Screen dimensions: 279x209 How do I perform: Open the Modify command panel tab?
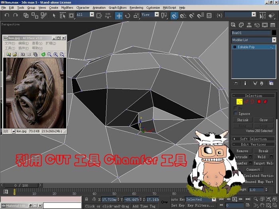coord(241,25)
